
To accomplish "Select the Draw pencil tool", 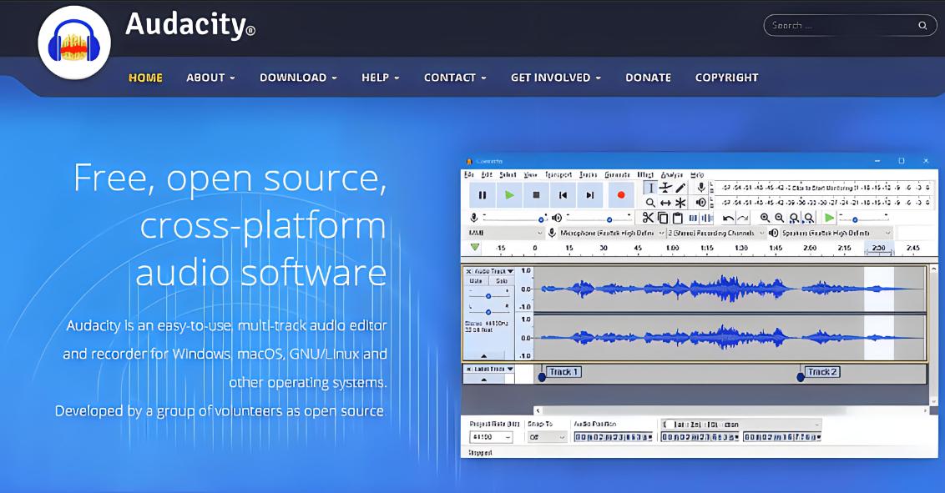I will [680, 188].
